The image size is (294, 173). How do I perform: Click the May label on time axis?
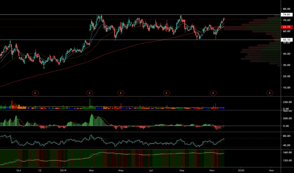pos(121,170)
